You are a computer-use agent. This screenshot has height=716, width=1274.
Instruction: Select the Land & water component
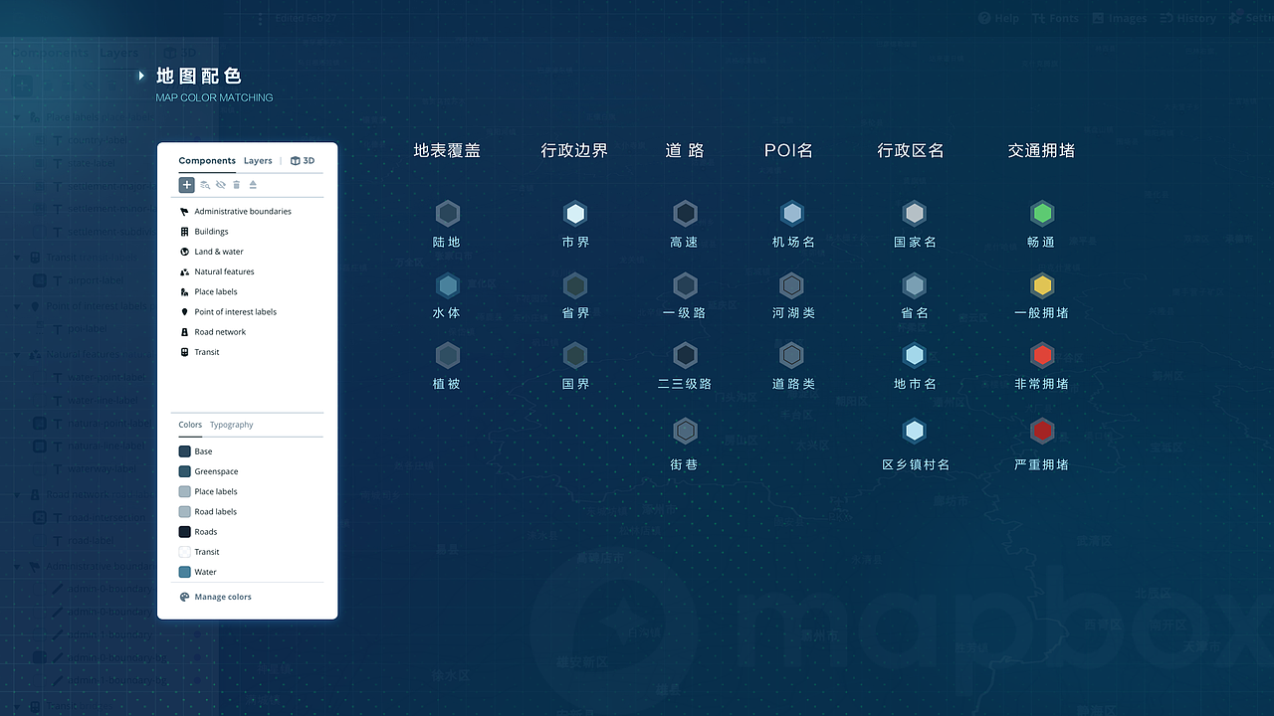tap(185, 251)
